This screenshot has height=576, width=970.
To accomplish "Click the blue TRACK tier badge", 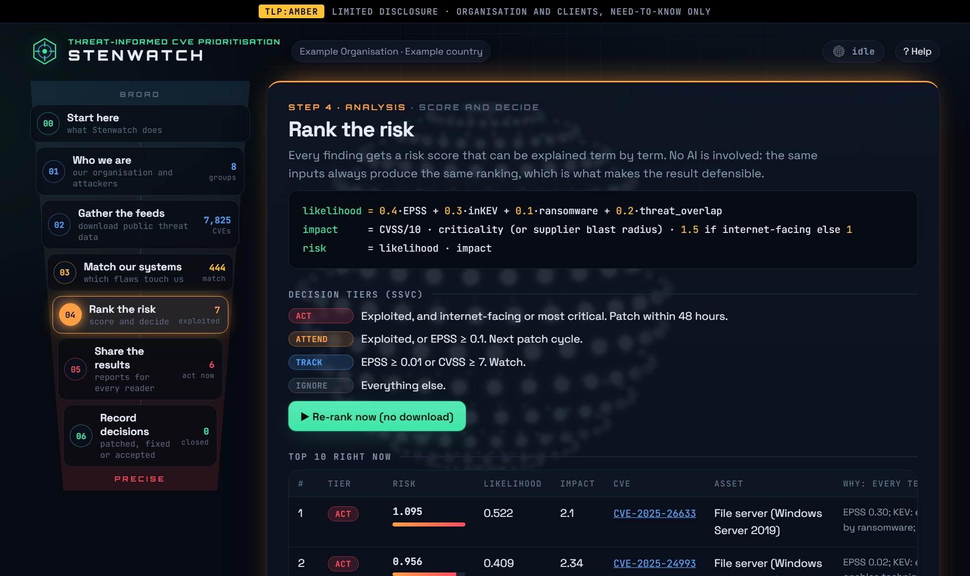I will point(321,362).
